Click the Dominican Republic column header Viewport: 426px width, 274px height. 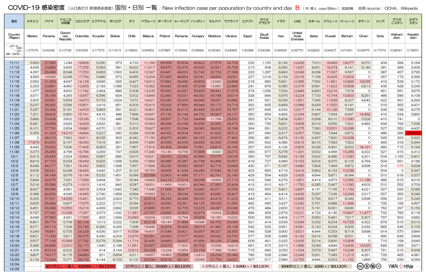(65, 36)
